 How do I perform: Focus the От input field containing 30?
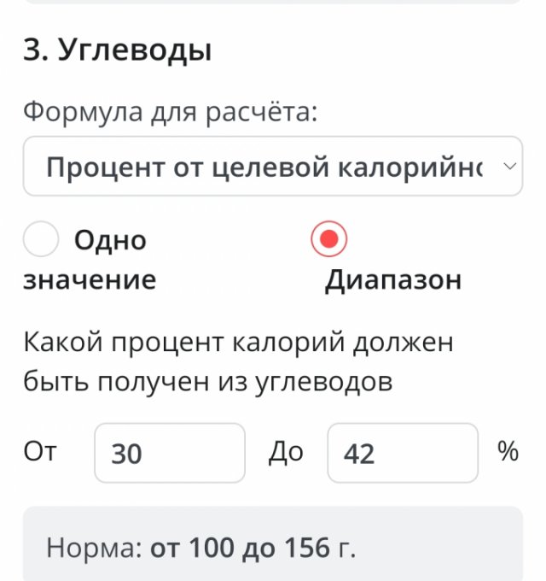(x=170, y=453)
